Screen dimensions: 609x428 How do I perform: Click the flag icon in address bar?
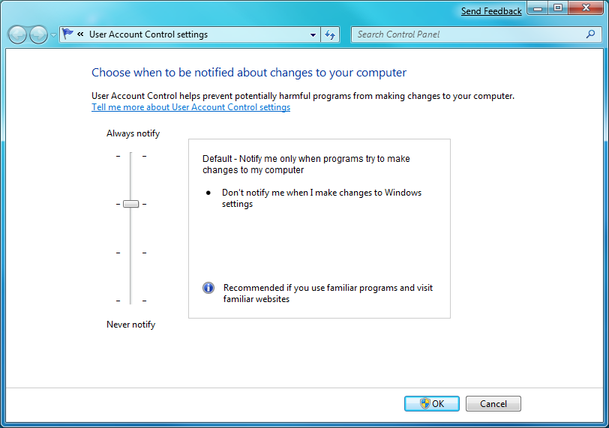click(x=68, y=34)
